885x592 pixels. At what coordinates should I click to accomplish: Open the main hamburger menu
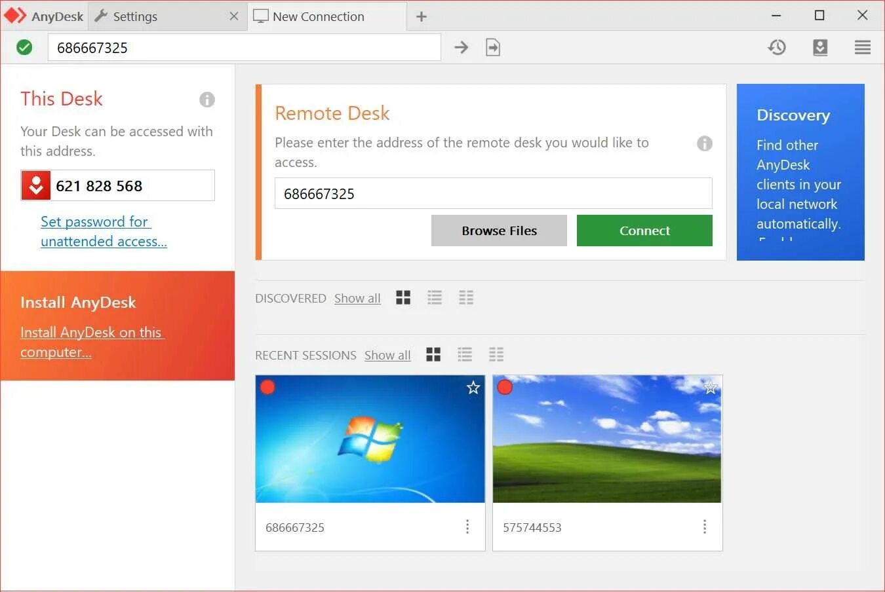863,47
